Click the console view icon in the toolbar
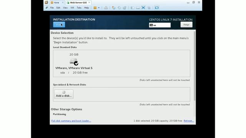 pos(156,8)
